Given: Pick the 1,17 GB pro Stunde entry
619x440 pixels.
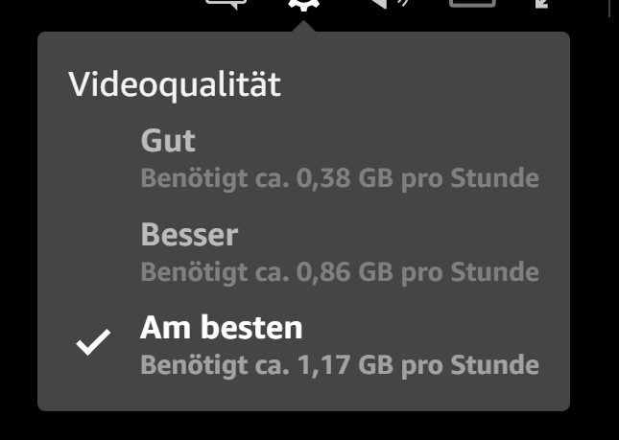Looking at the screenshot, I should (x=340, y=365).
